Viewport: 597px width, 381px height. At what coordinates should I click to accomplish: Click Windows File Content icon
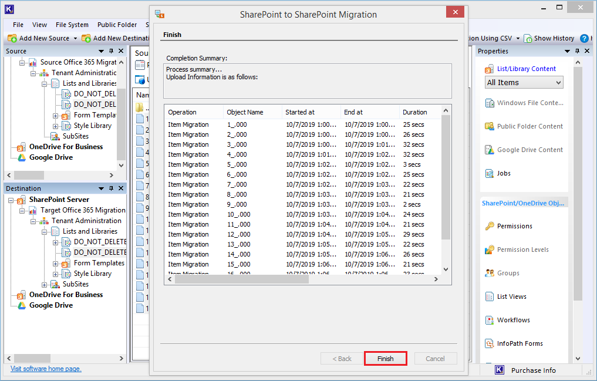(x=490, y=103)
